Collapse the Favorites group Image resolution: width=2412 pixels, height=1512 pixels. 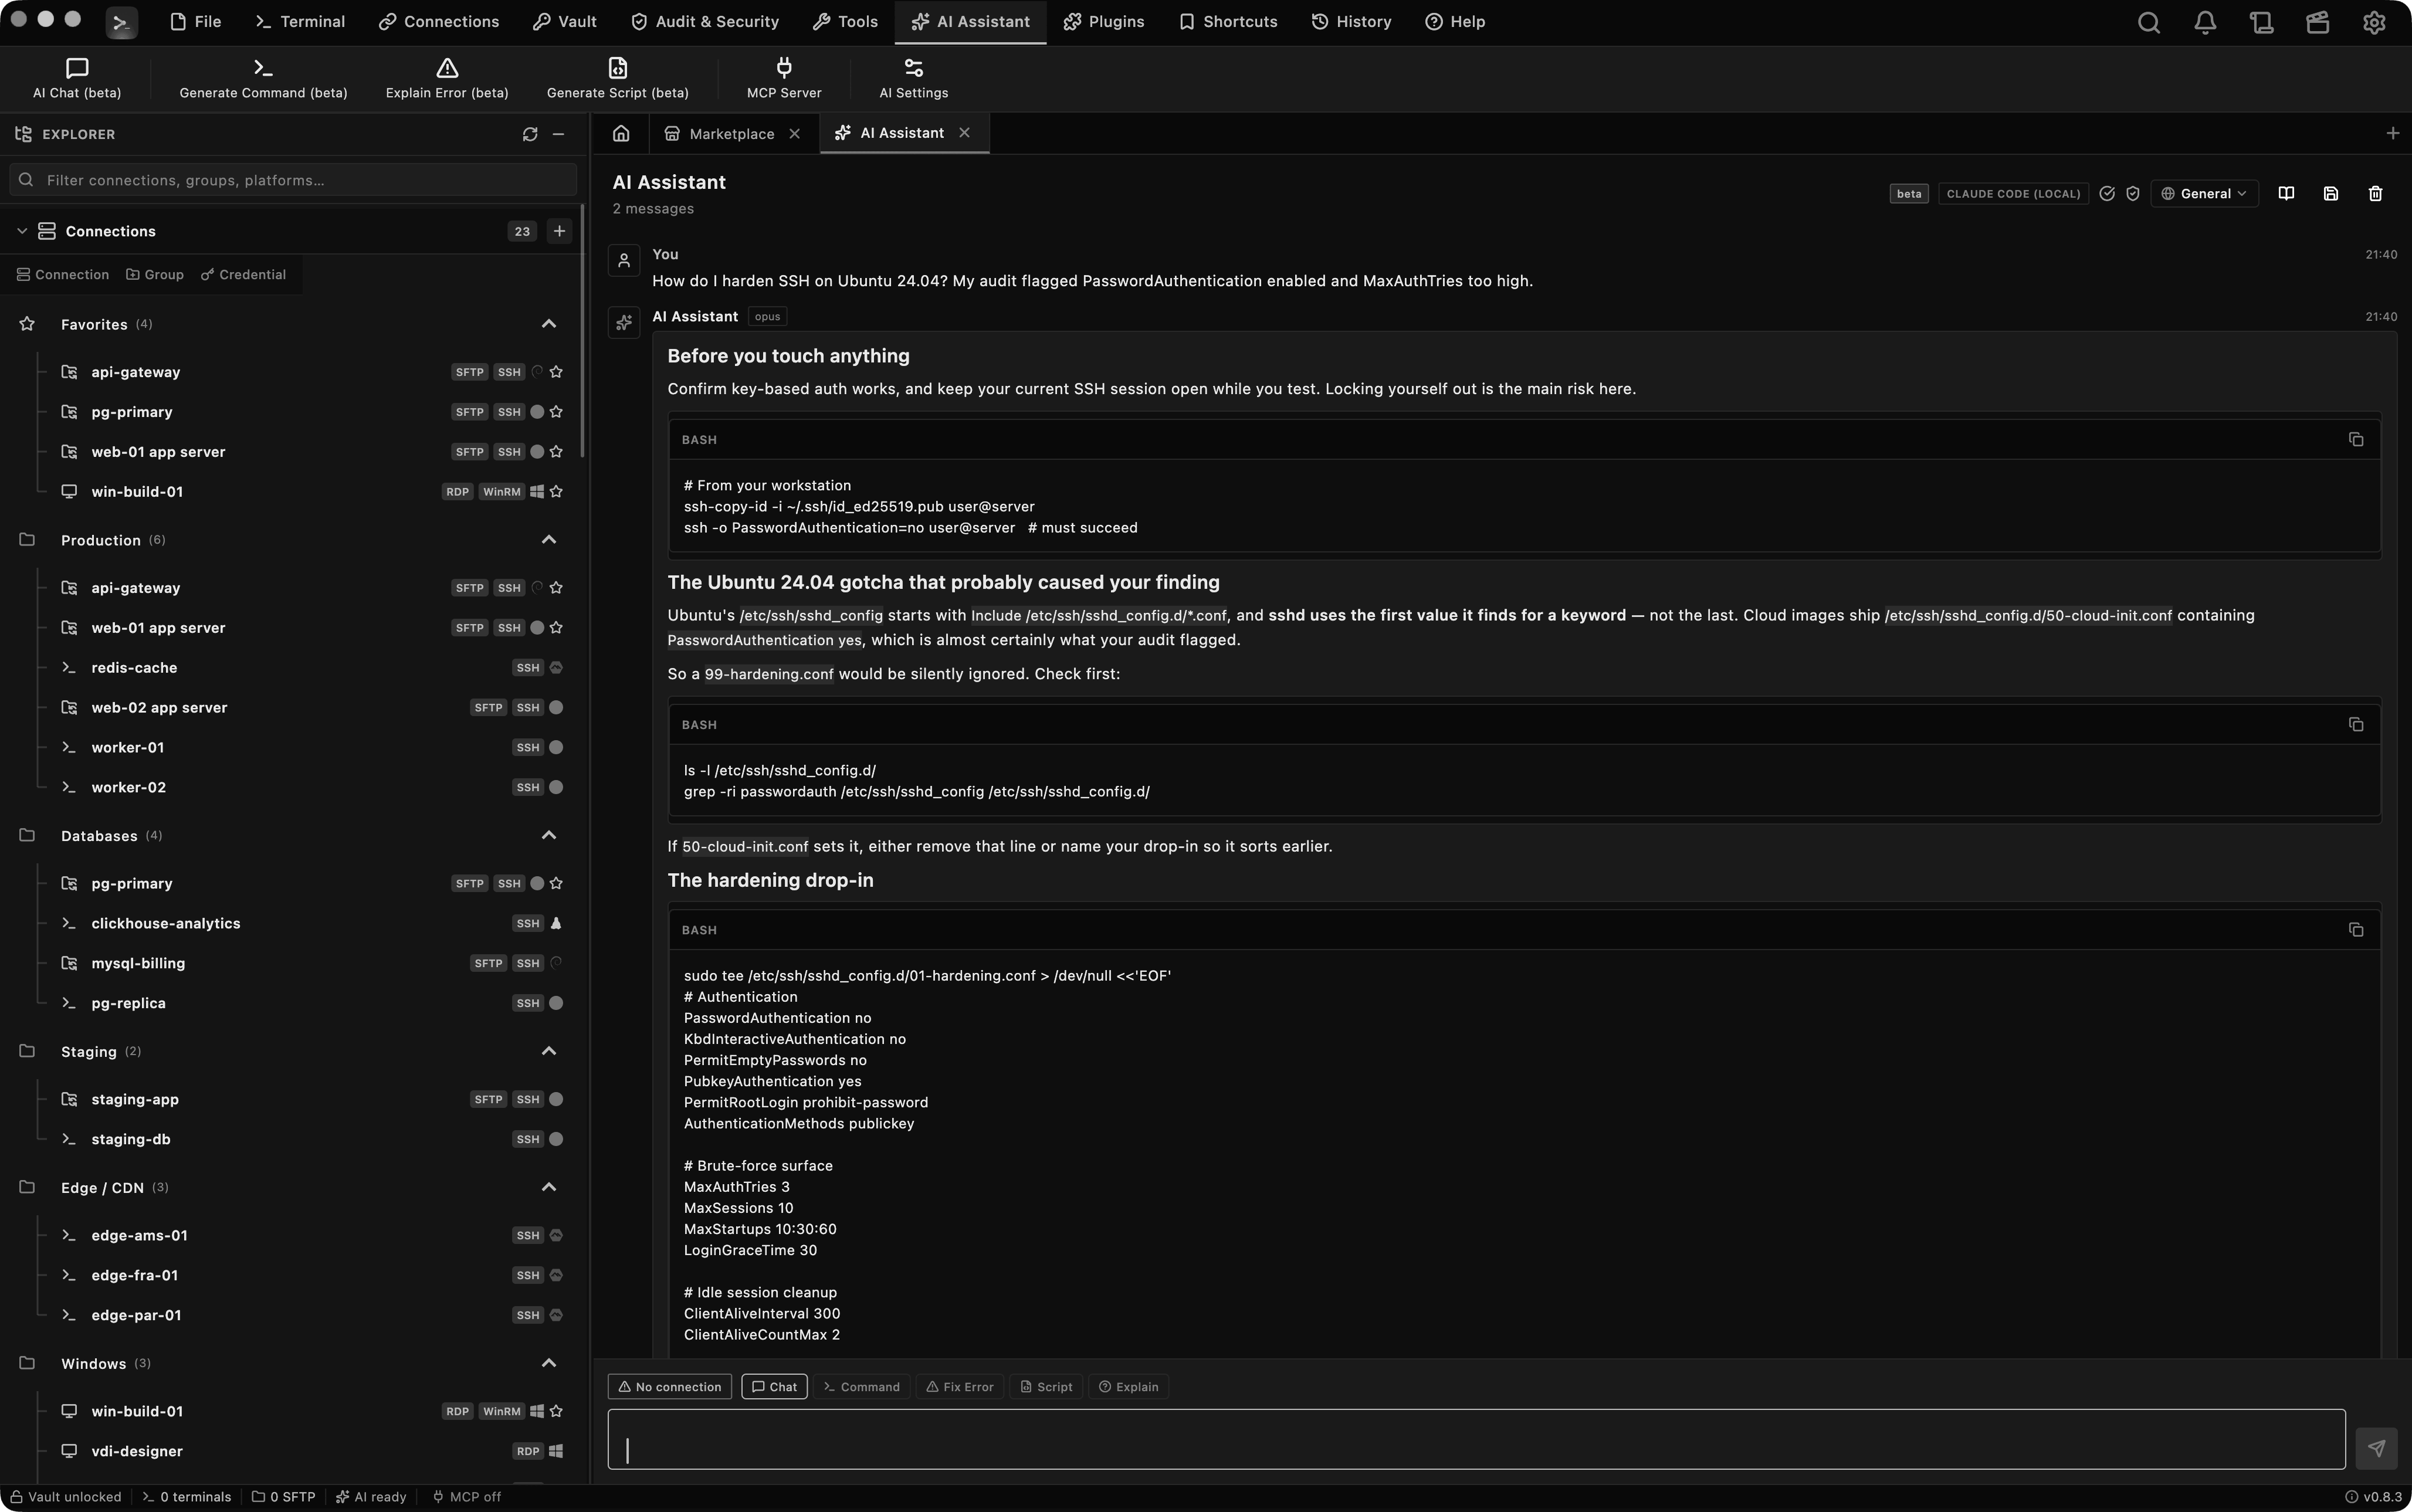[x=548, y=324]
